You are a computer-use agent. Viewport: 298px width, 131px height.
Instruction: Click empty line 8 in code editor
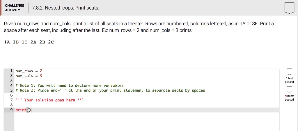coord(147,105)
